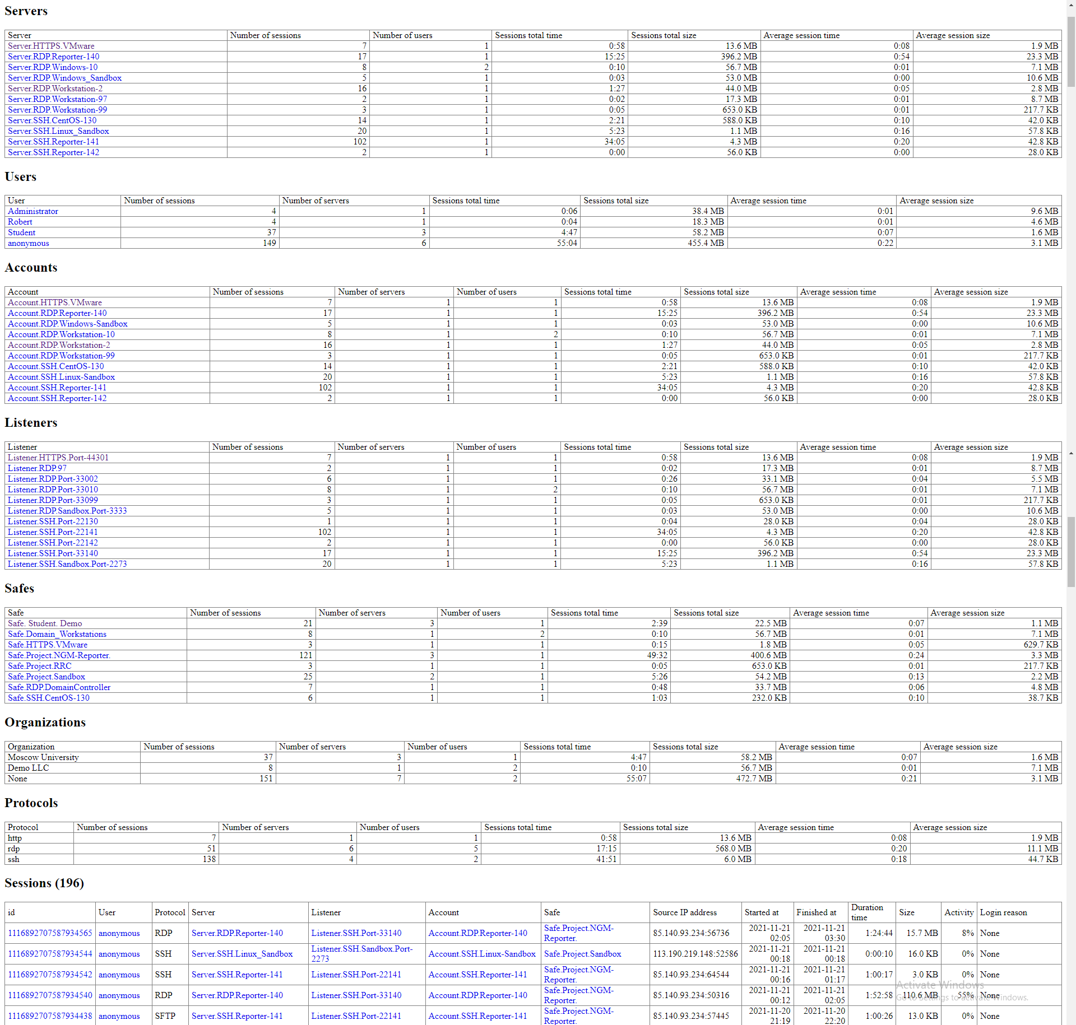Click Account.SSH.Reporter-142 account link
This screenshot has width=1076, height=1025.
57,398
